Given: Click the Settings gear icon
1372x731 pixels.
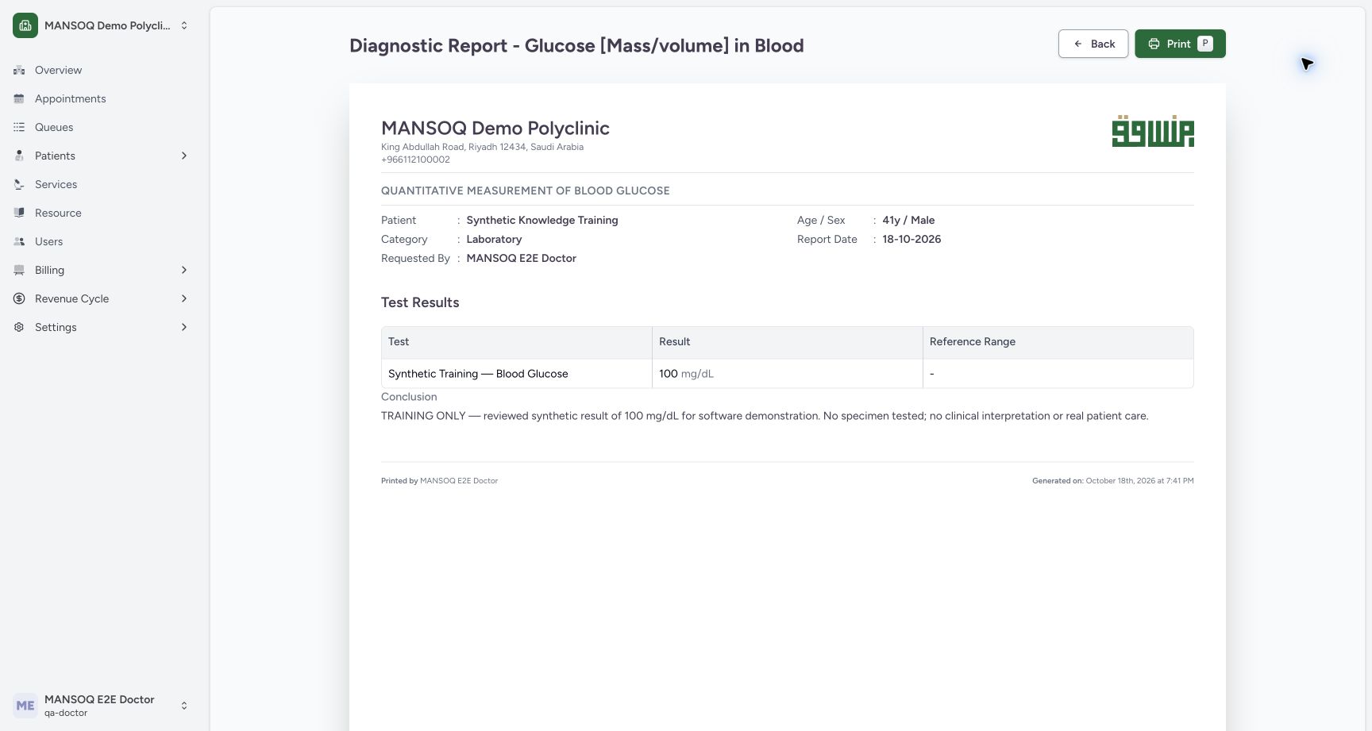Looking at the screenshot, I should (19, 327).
